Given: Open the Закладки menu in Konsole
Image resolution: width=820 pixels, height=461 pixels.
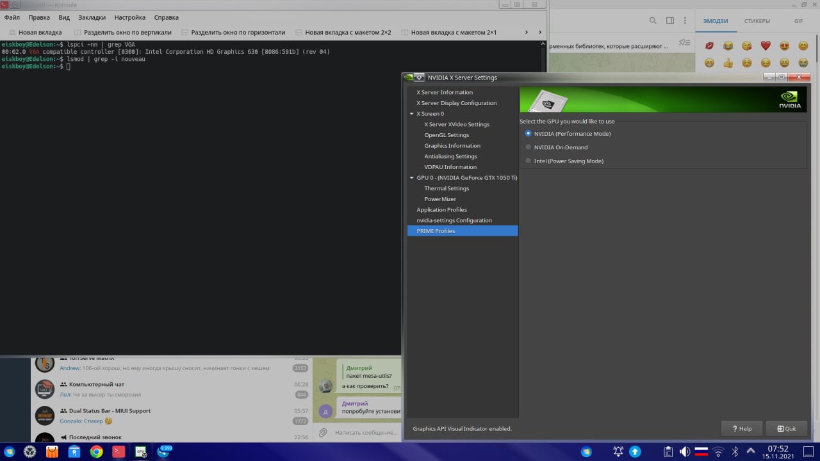Looking at the screenshot, I should point(92,17).
